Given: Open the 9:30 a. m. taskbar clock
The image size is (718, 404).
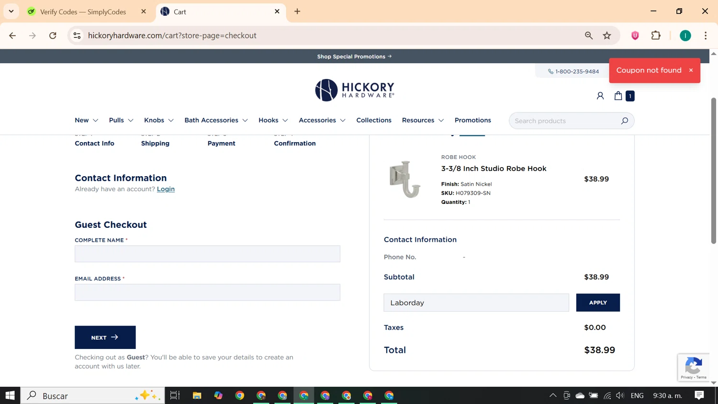Looking at the screenshot, I should click(x=667, y=395).
